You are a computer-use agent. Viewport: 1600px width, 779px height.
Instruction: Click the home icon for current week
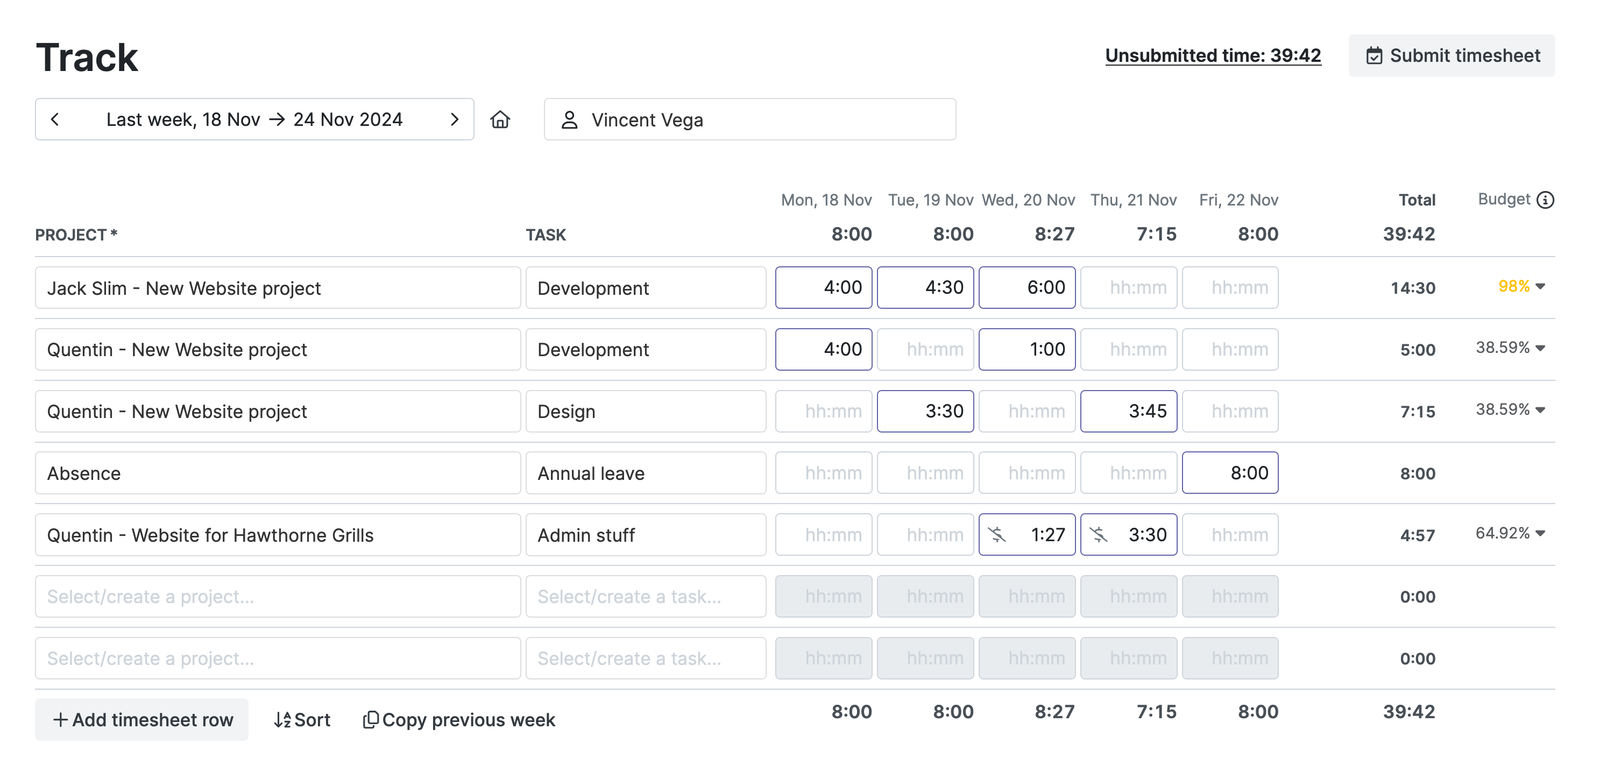tap(500, 119)
